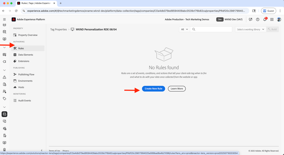Open the hamburger navigation menu
284x155 pixels.
point(4,19)
